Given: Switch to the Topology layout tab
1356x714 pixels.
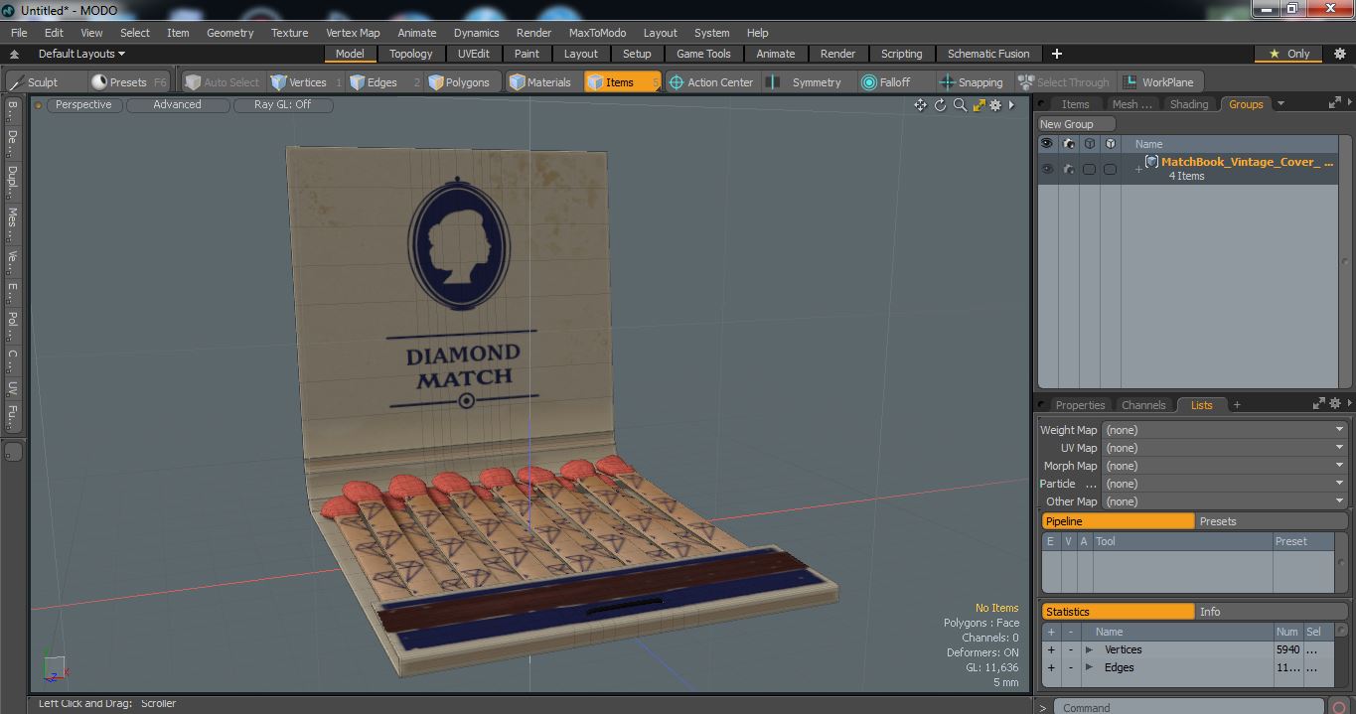Looking at the screenshot, I should click(x=410, y=54).
